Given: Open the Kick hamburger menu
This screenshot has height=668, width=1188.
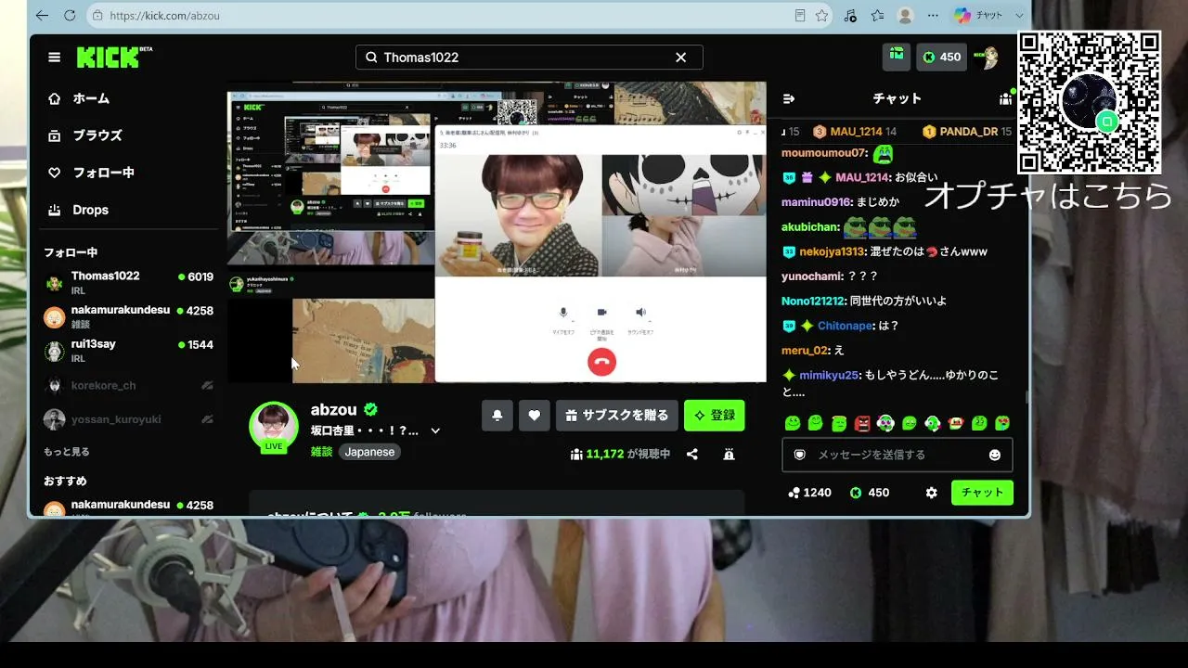Looking at the screenshot, I should [x=55, y=58].
